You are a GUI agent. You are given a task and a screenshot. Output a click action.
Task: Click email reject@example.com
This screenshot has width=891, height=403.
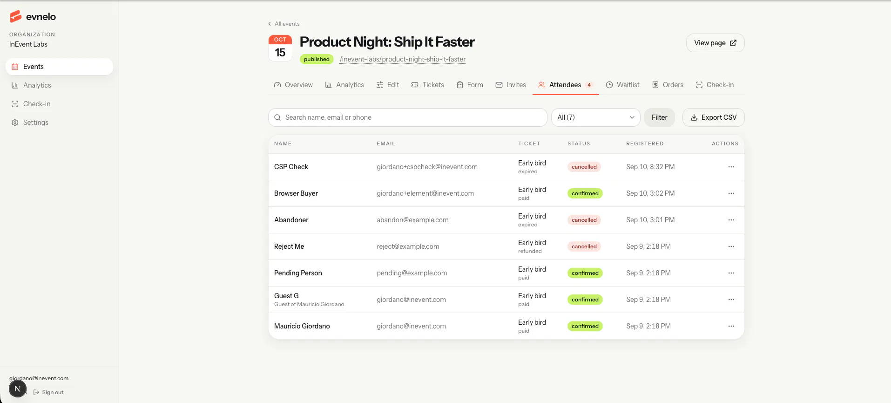click(408, 246)
